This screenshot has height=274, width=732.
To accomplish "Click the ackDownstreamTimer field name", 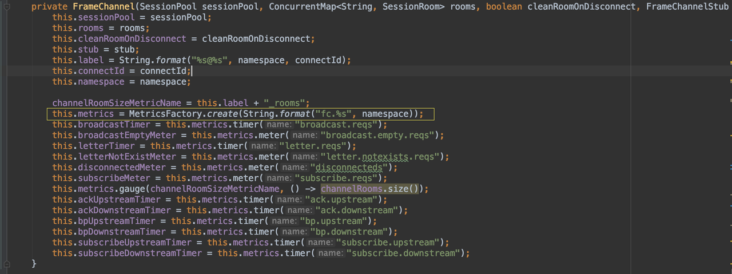I will pos(124,211).
